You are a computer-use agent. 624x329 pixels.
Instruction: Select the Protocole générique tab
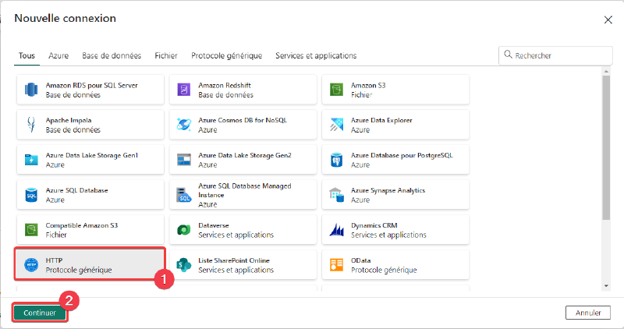pyautogui.click(x=226, y=55)
